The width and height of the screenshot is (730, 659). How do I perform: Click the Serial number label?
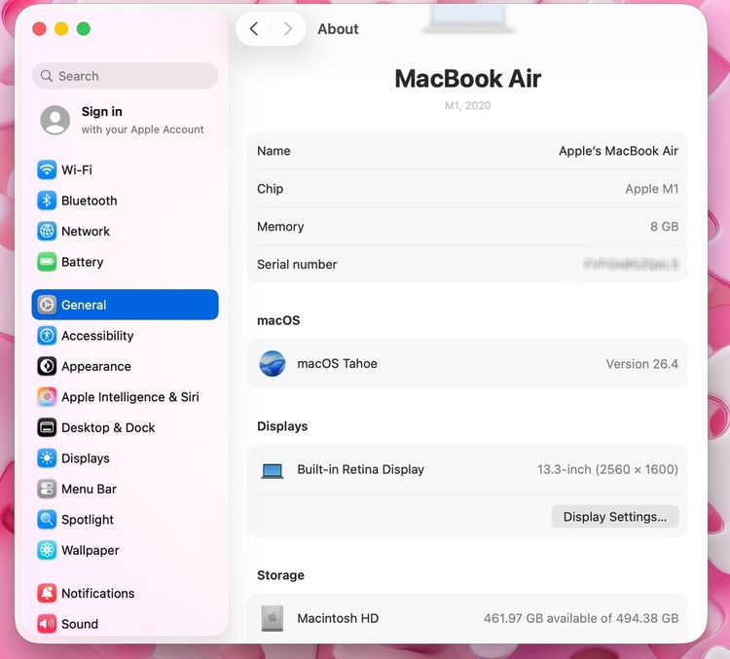pyautogui.click(x=297, y=265)
